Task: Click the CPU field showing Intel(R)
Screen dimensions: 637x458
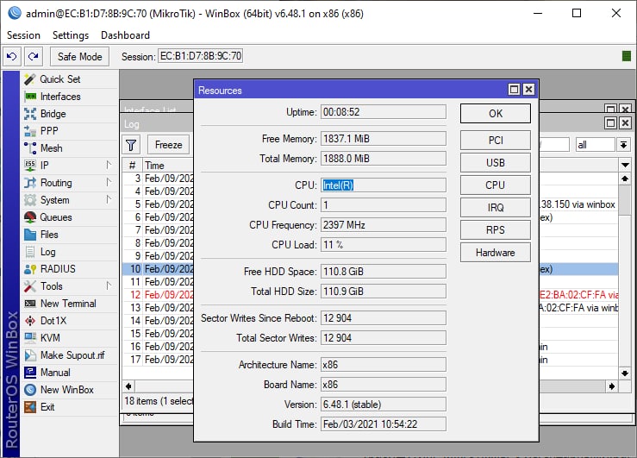Action: pos(383,185)
